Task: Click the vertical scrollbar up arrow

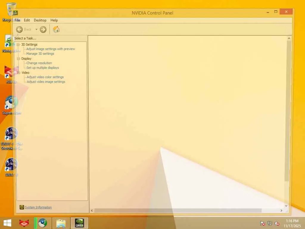Action: (289, 38)
